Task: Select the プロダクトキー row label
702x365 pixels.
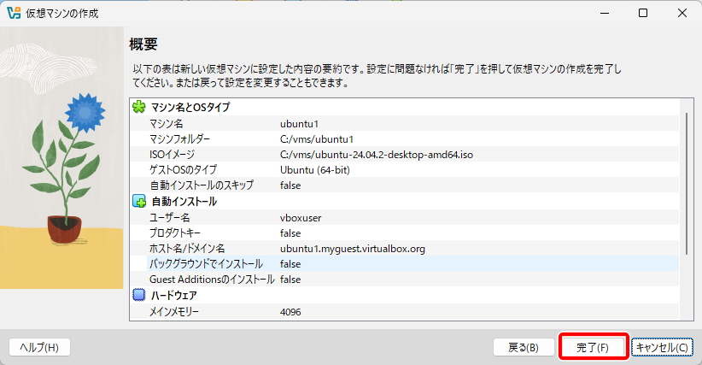Action: coord(174,233)
